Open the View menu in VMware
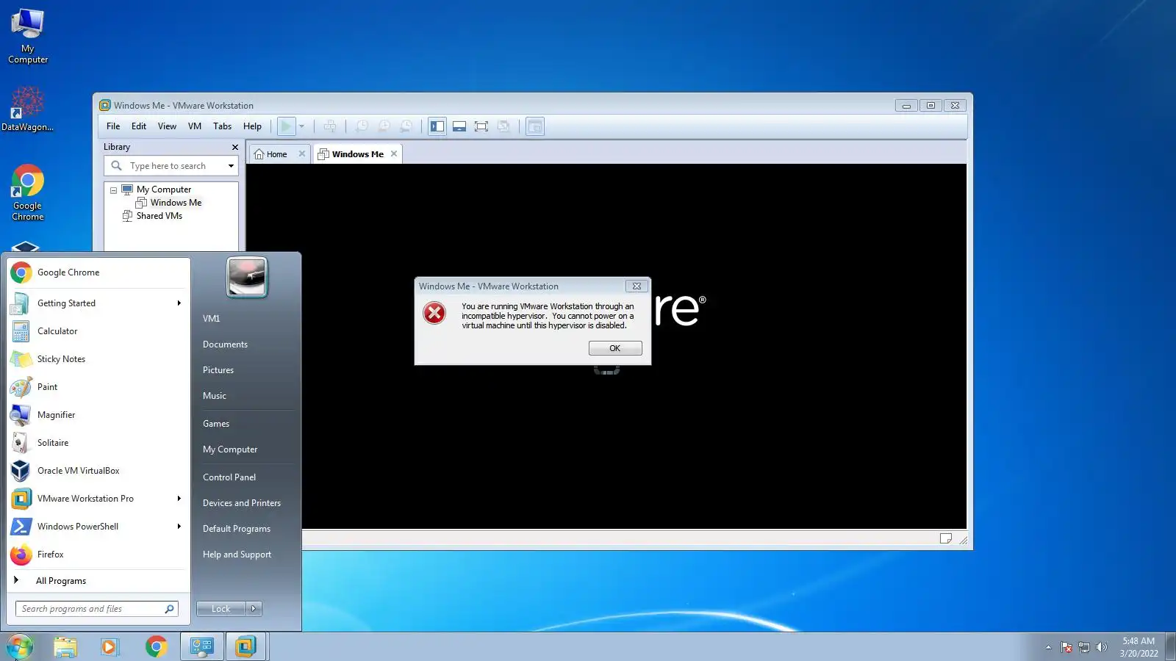The width and height of the screenshot is (1176, 661). click(167, 126)
